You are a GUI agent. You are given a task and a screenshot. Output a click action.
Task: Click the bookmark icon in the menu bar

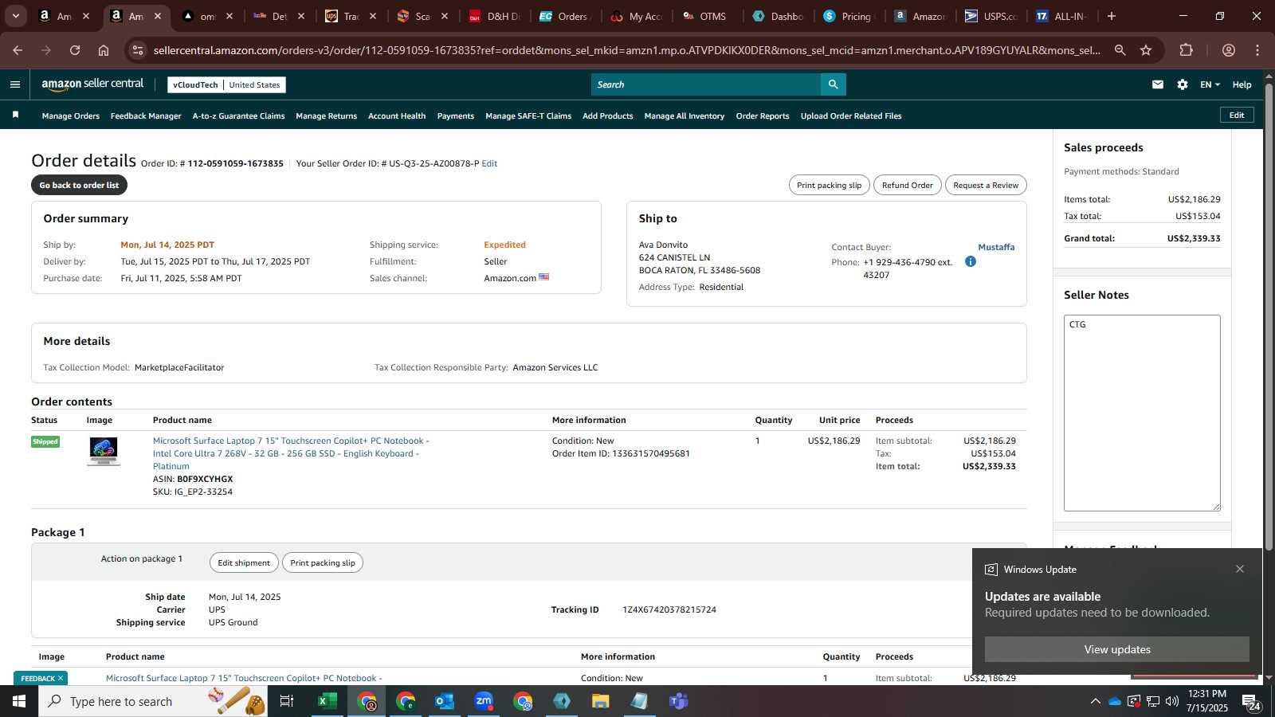(x=15, y=116)
